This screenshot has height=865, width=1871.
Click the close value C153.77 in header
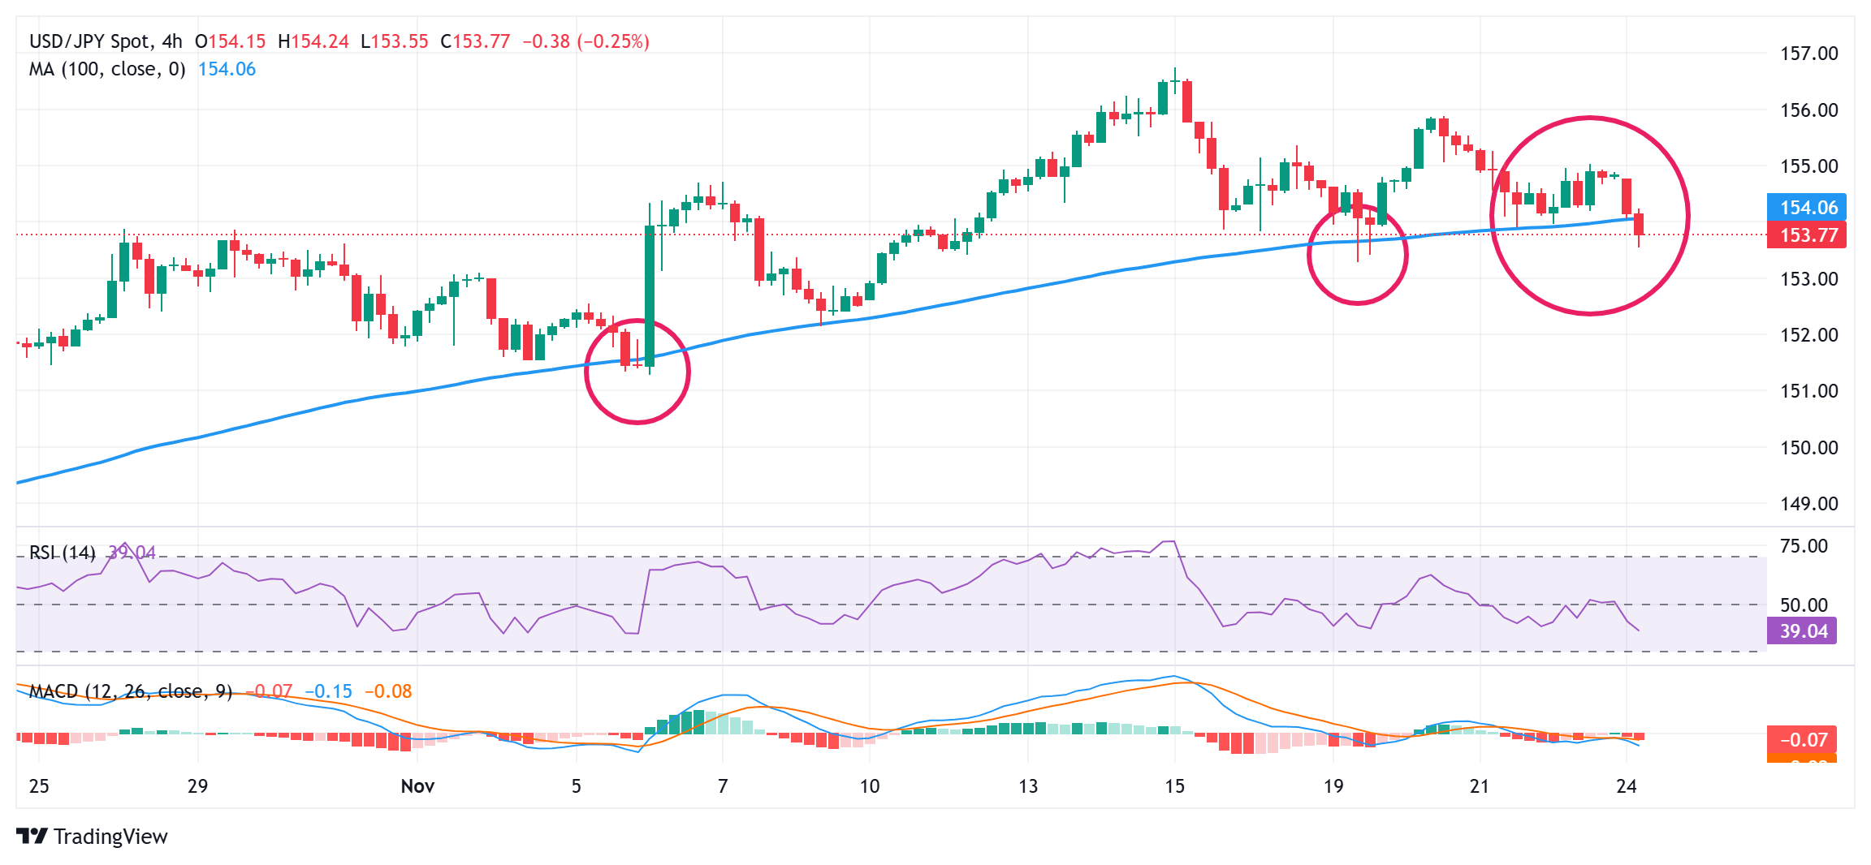pyautogui.click(x=475, y=41)
